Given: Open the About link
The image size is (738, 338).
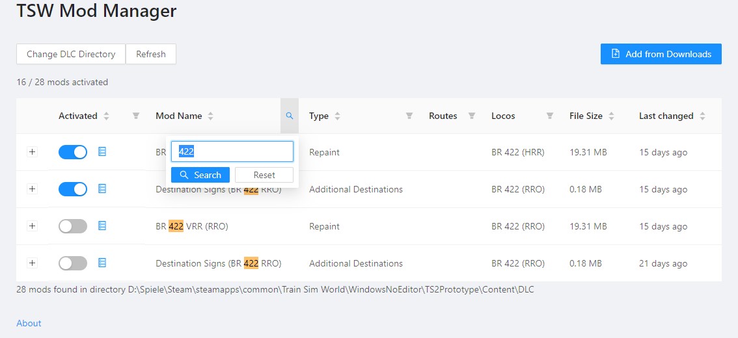Looking at the screenshot, I should [29, 323].
